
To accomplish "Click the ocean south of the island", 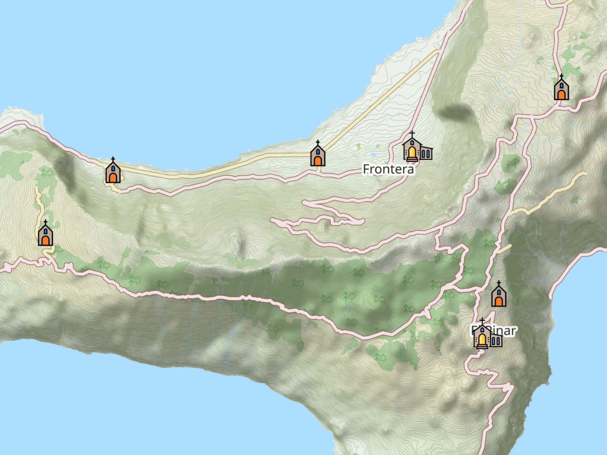I will 158,415.
